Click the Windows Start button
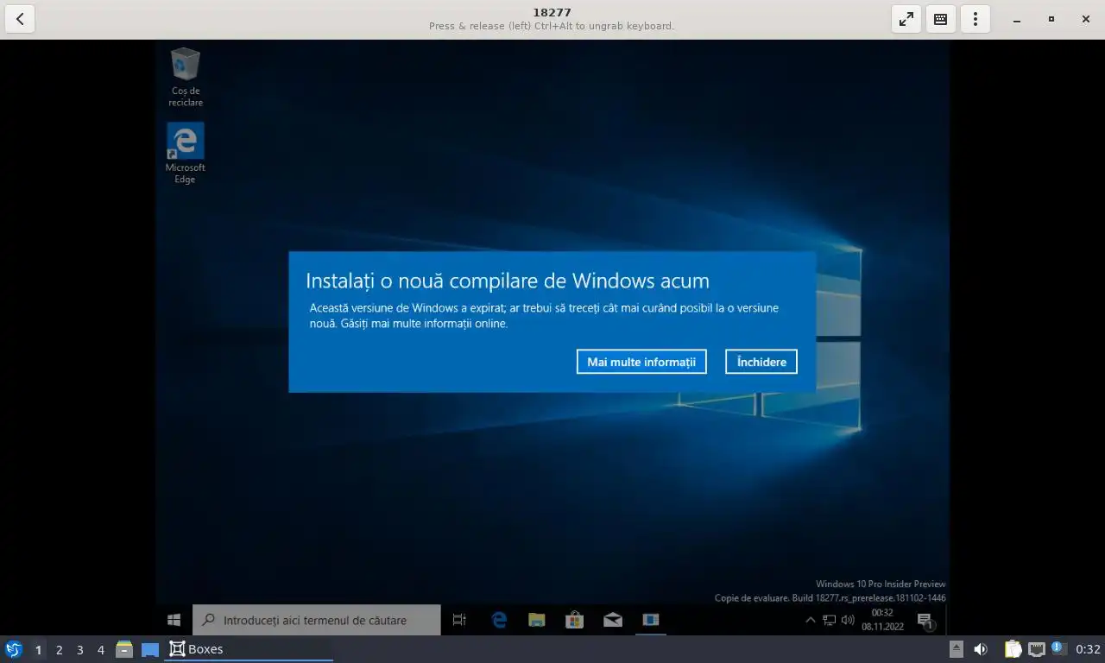 174,620
